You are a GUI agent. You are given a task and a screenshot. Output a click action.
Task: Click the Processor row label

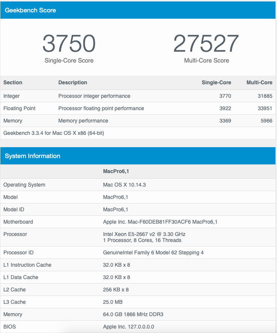pyautogui.click(x=15, y=234)
